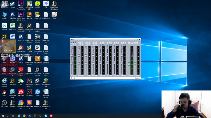Open 英雄联盟 WeGame版 desktop icon
Screen dimensions: 211x118
point(21,27)
